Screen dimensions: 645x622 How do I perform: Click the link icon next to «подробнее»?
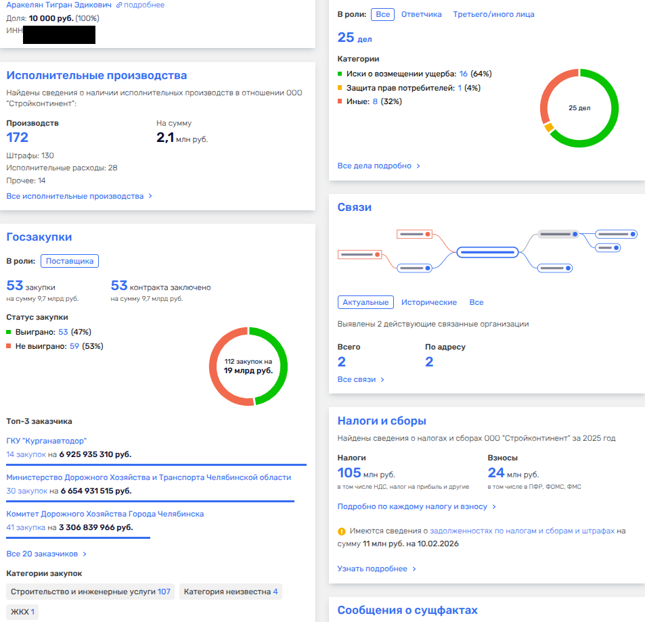(120, 5)
